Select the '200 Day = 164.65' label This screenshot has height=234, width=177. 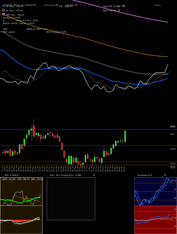[x=15, y=15]
